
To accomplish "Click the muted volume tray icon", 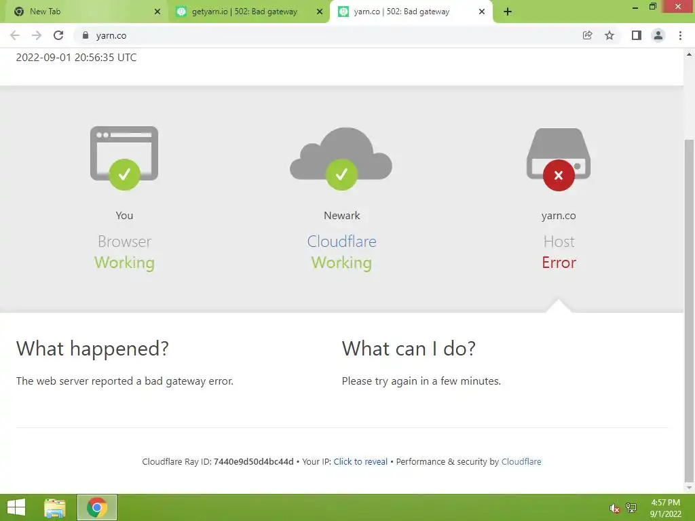I will point(614,508).
